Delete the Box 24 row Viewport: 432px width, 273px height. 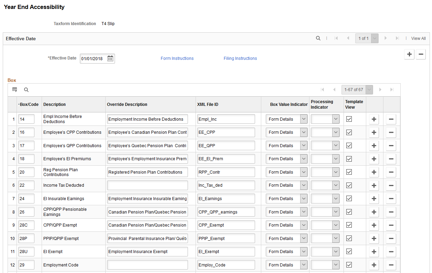click(391, 199)
